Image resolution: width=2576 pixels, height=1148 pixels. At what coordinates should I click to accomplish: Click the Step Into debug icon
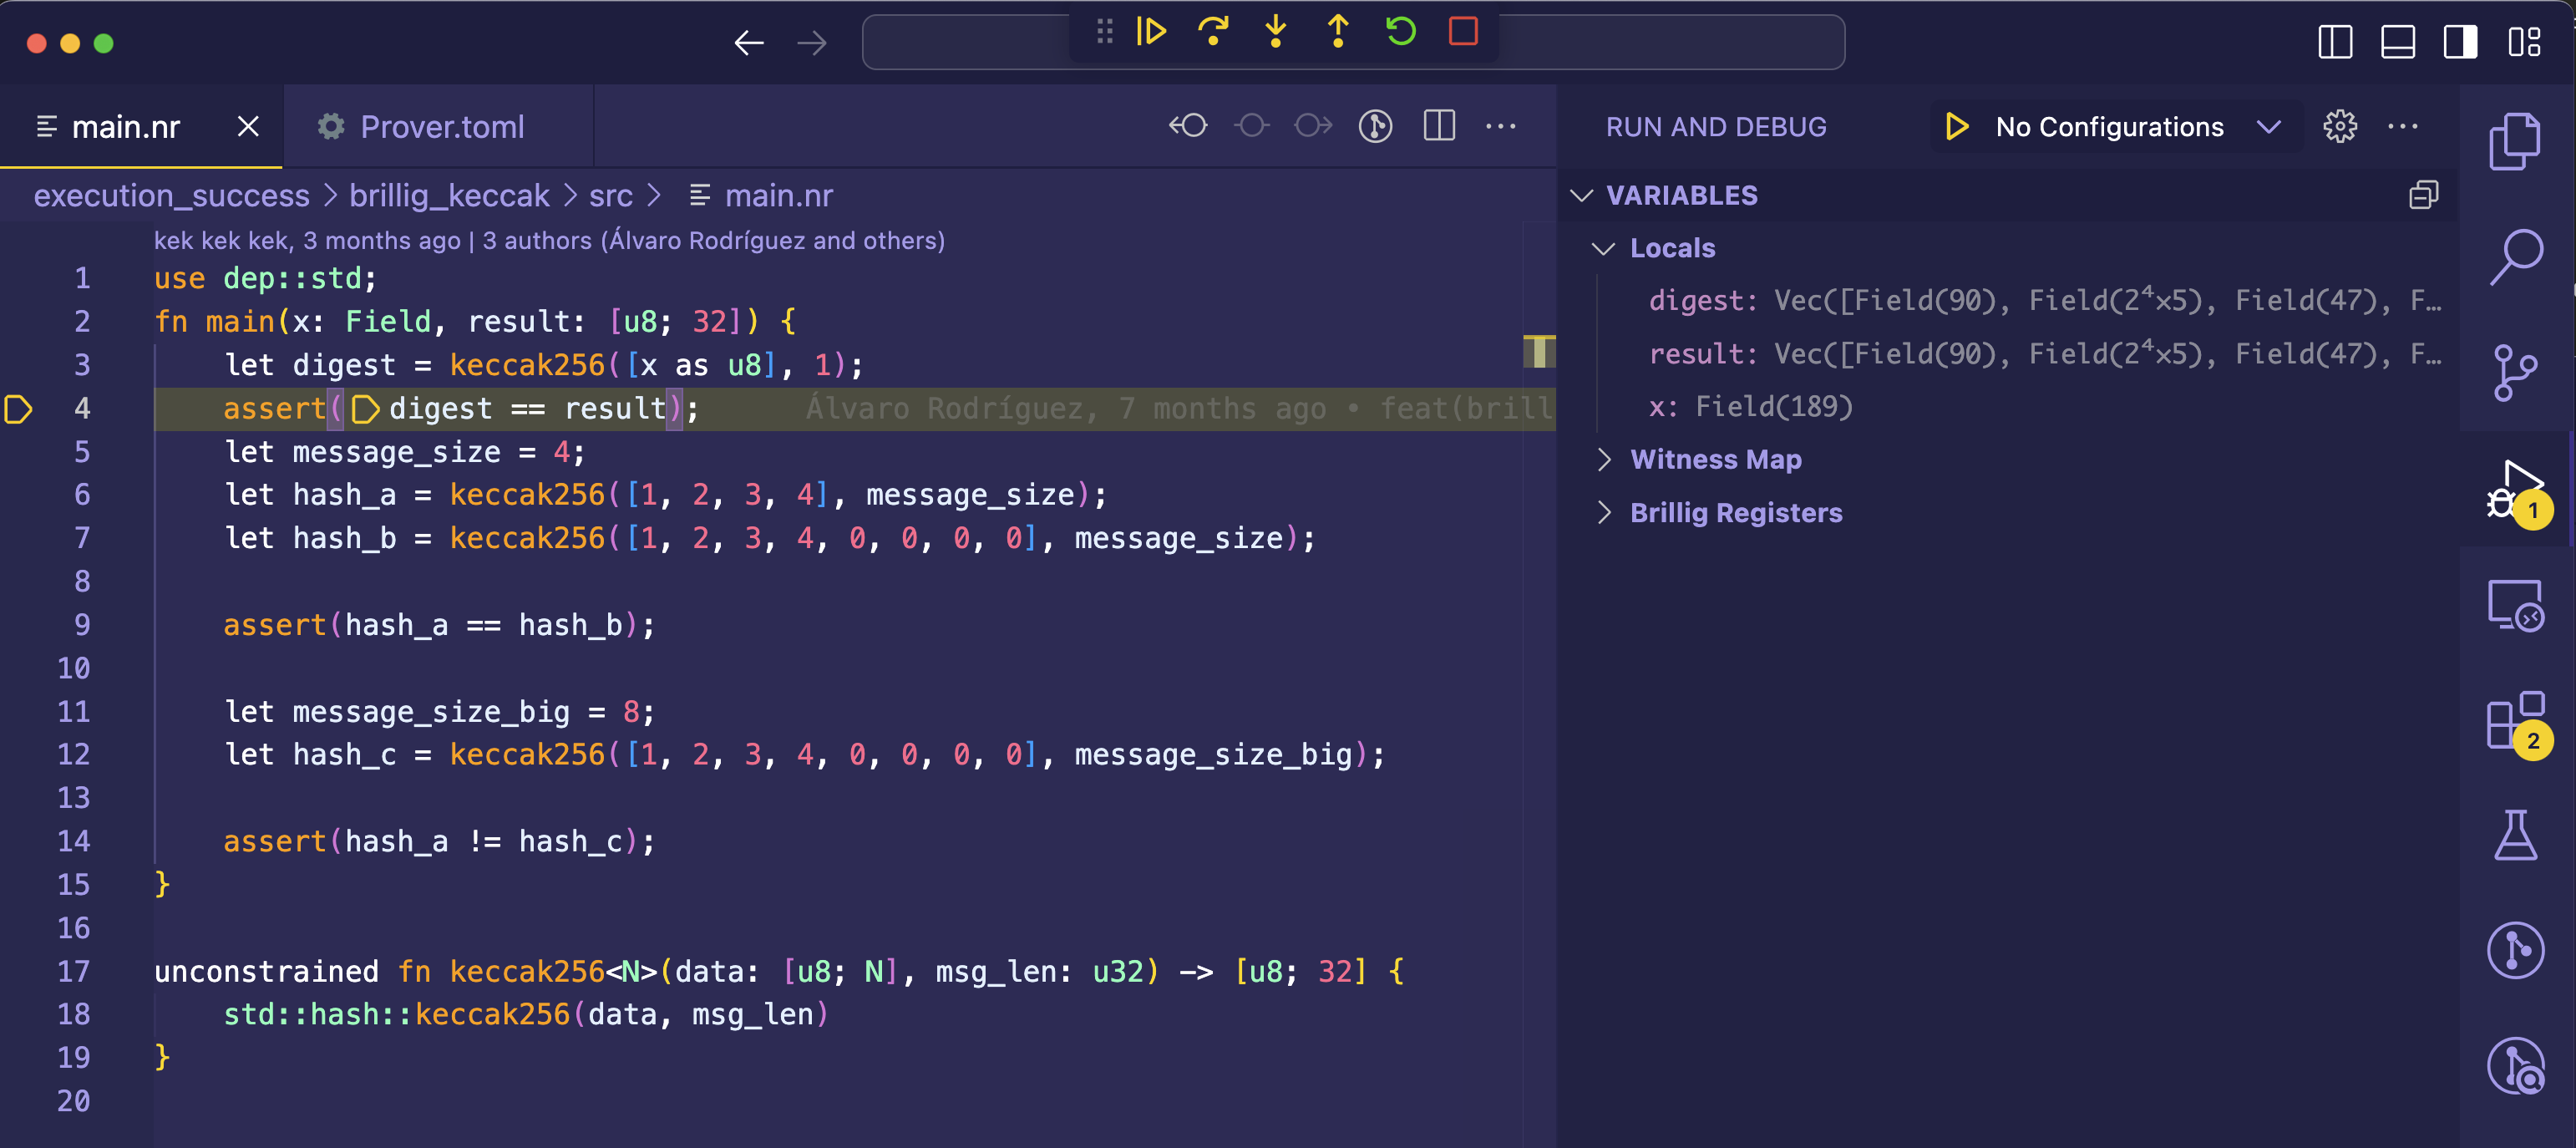tap(1275, 32)
